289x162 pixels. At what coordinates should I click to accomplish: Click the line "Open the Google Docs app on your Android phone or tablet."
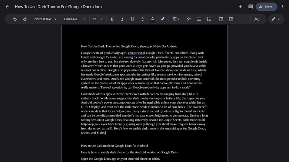coord(120,159)
